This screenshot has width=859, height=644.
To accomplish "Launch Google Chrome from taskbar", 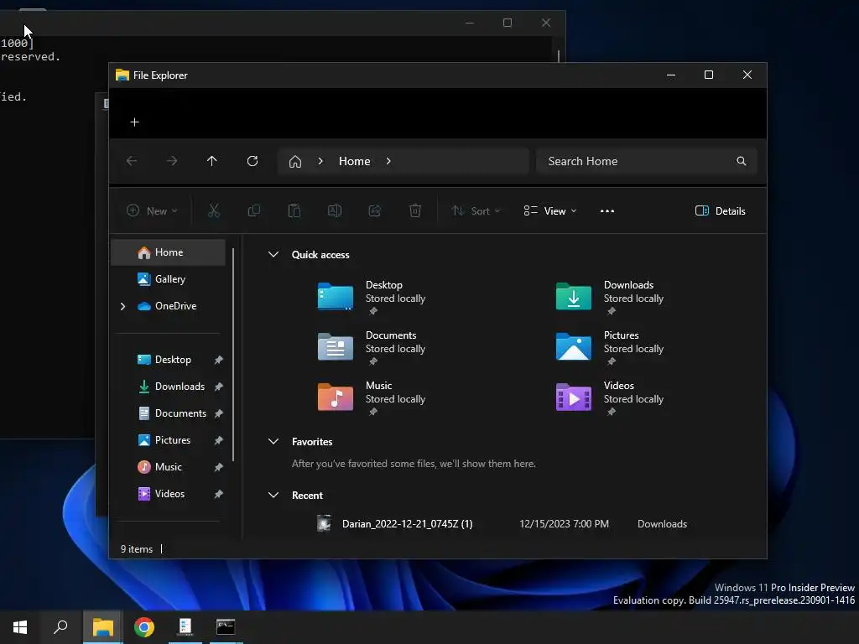I will (144, 627).
